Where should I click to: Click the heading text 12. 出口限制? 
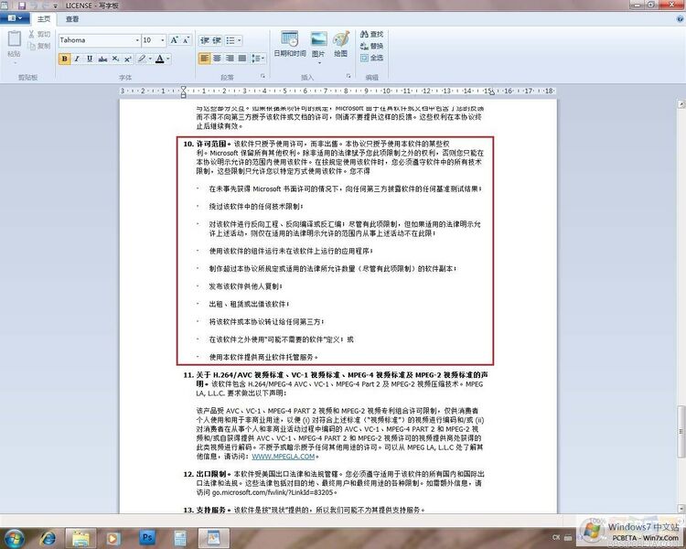point(205,474)
